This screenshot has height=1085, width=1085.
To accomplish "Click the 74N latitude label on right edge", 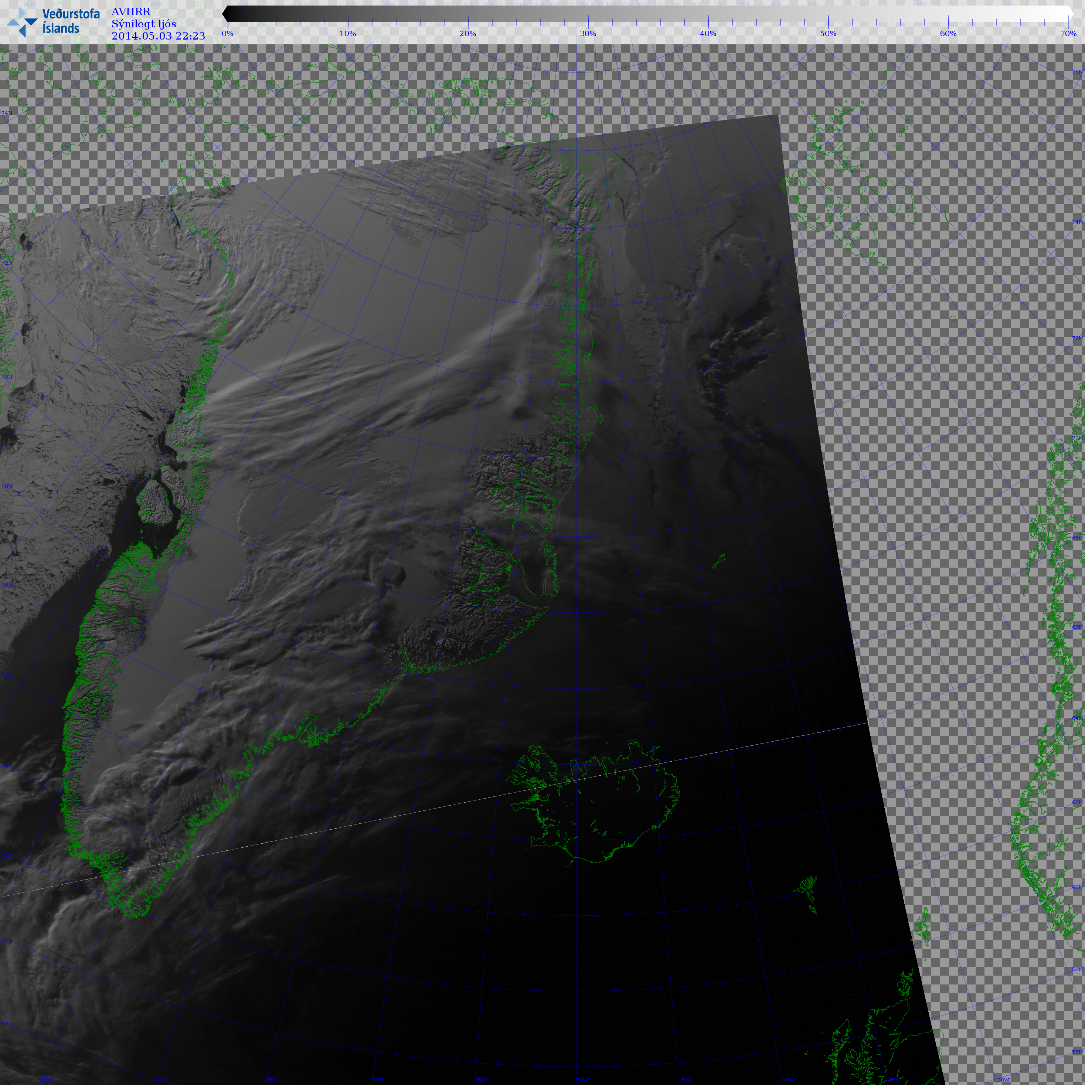I will (x=1077, y=222).
